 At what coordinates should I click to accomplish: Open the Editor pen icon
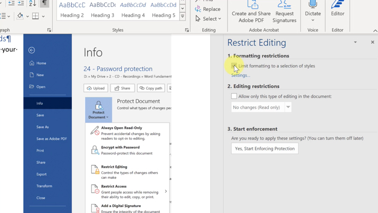(337, 4)
